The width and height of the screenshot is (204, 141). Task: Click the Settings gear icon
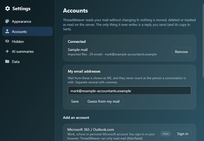(x=7, y=9)
